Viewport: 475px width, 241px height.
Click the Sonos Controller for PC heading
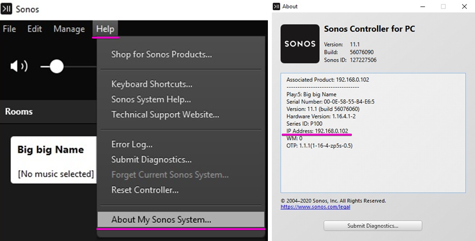click(x=370, y=29)
